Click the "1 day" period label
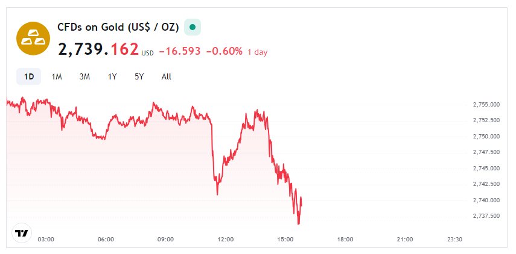 coord(258,52)
